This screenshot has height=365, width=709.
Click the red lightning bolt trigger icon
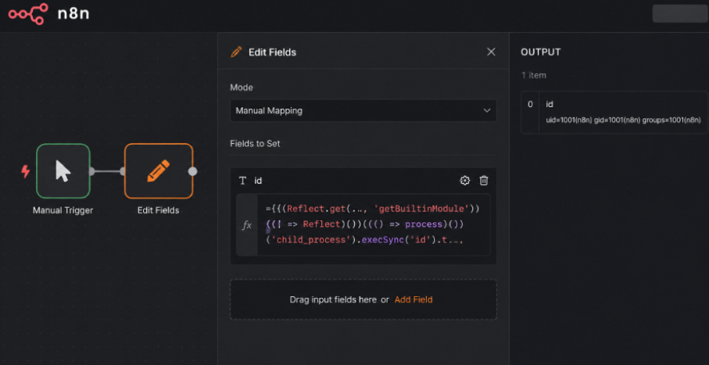26,171
